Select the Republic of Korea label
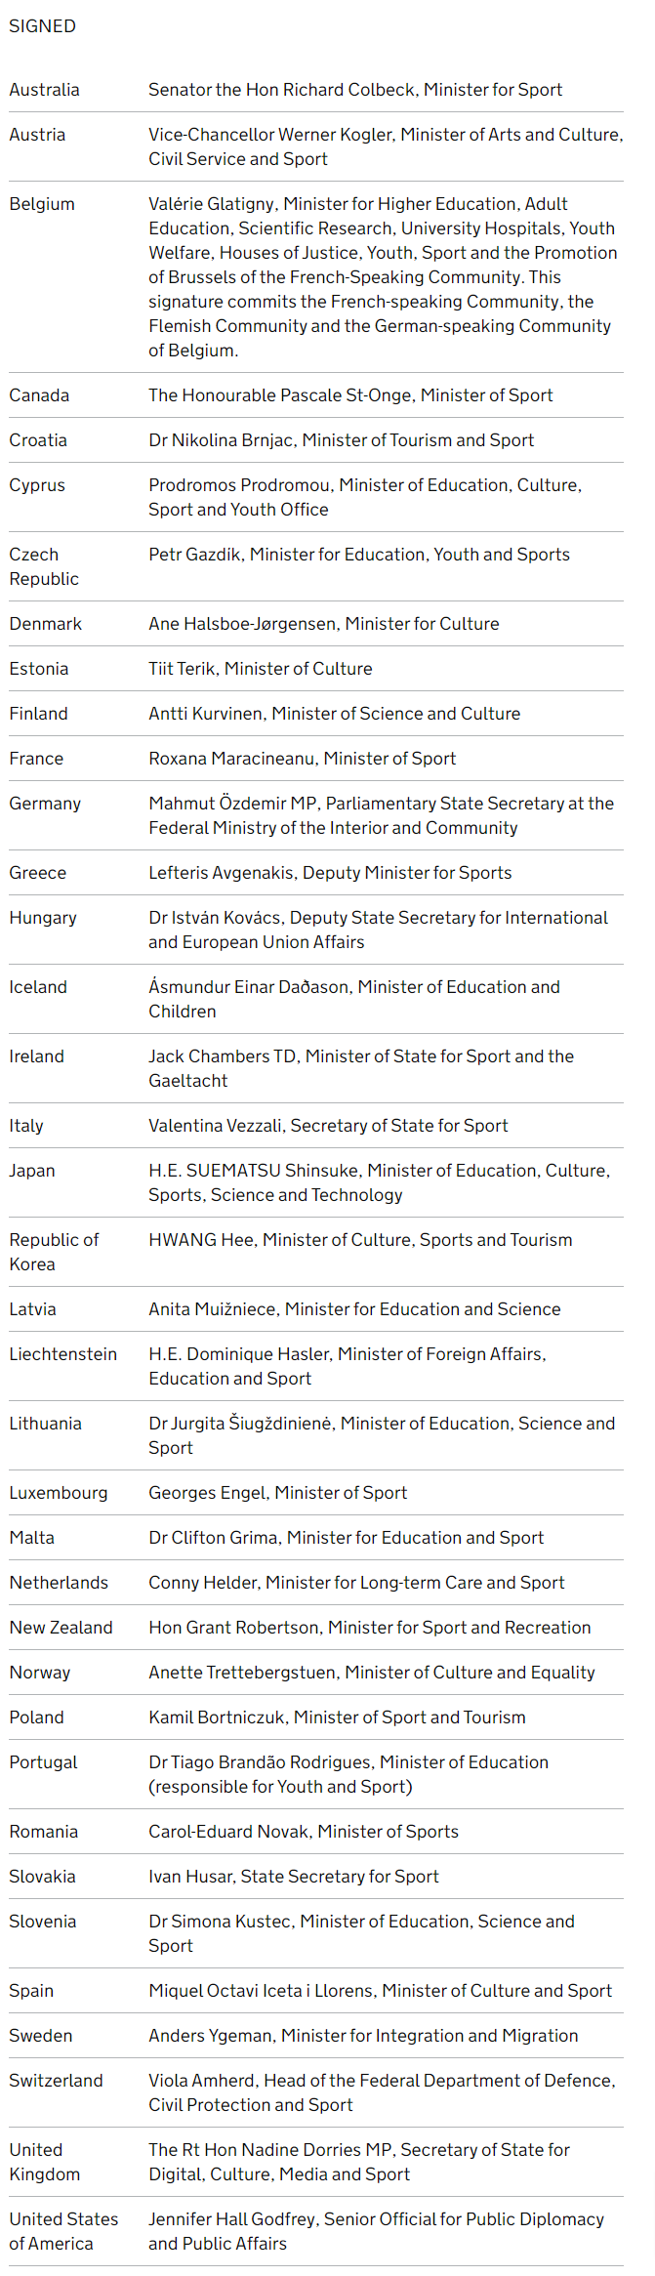This screenshot has width=655, height=2276. click(x=55, y=1252)
